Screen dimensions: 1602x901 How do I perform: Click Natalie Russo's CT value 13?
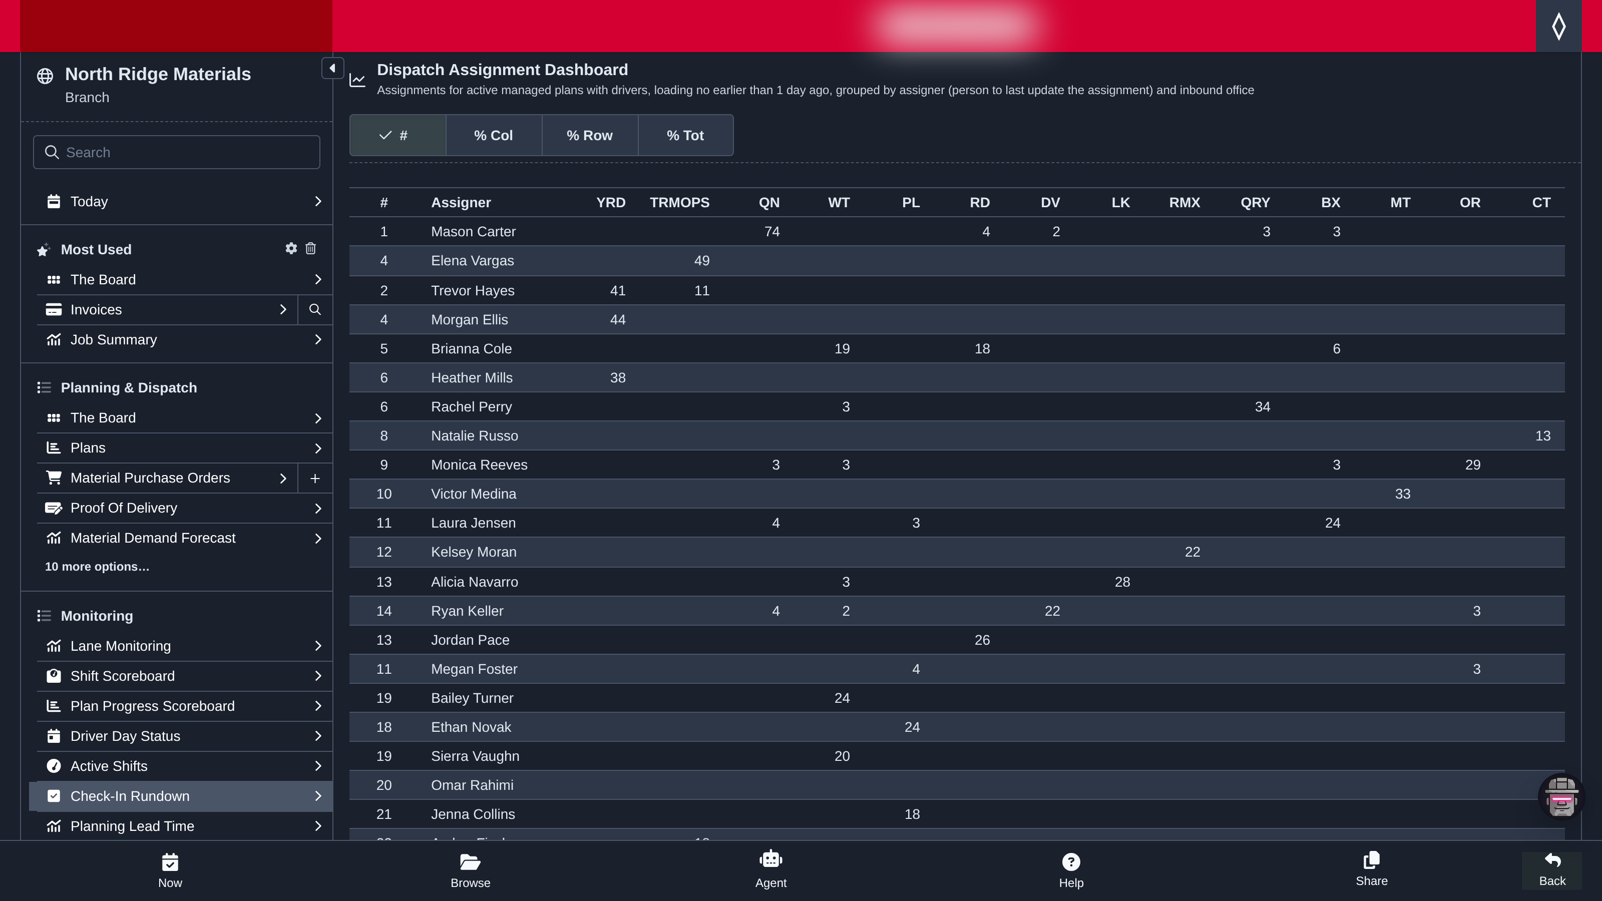pyautogui.click(x=1542, y=436)
